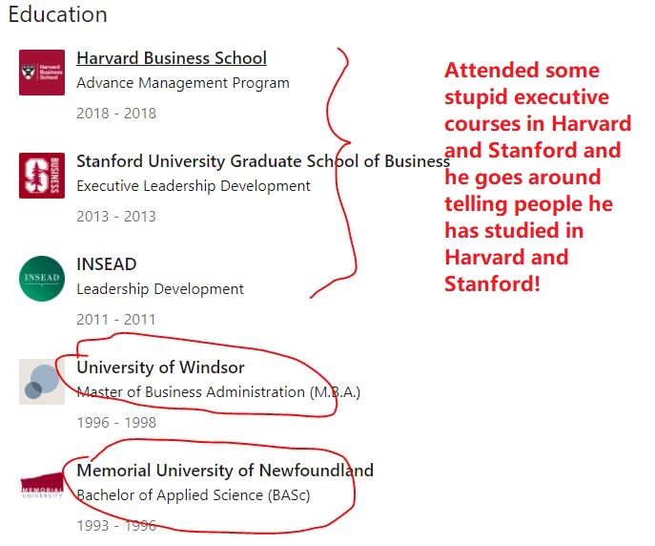The width and height of the screenshot is (655, 546).
Task: Click Executive Leadership Development program text
Action: pos(194,186)
